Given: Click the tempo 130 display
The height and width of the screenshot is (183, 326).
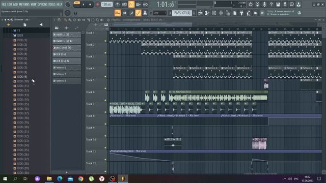Looking at the screenshot, I should coord(107,5).
